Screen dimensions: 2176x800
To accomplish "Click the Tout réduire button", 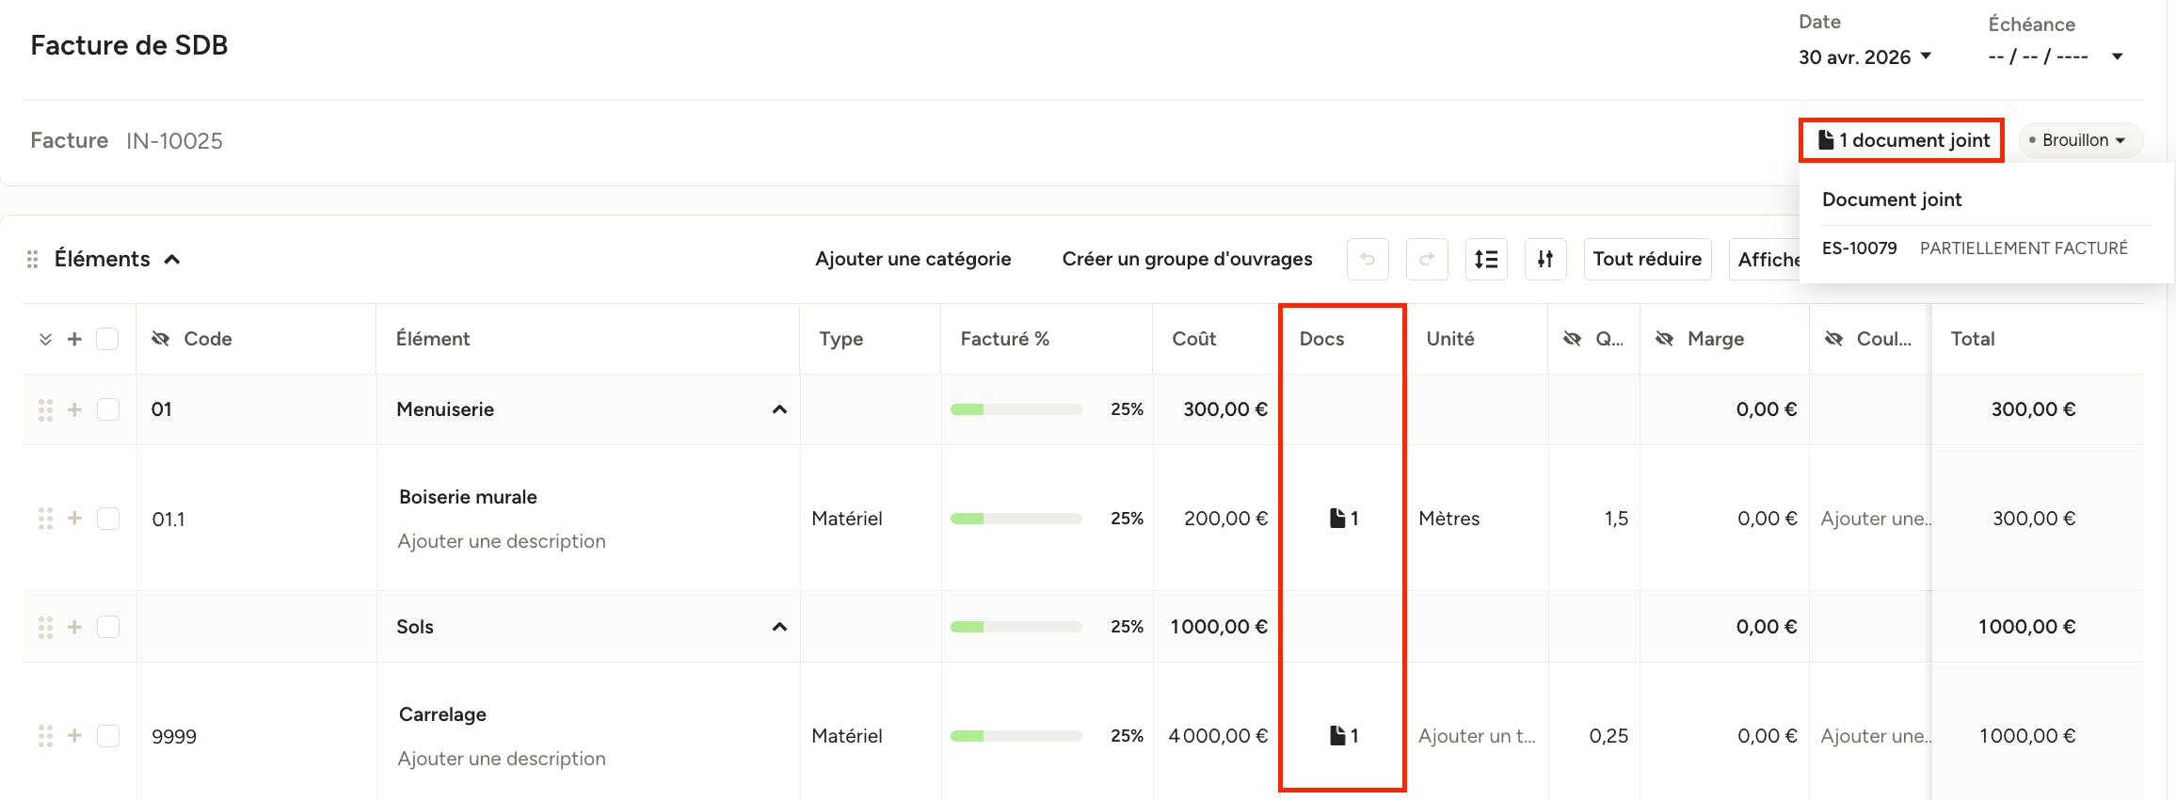I will coord(1647,259).
